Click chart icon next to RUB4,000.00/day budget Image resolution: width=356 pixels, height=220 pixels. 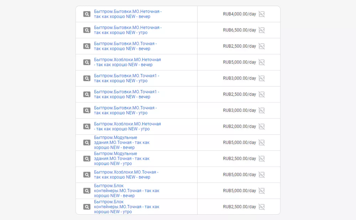tap(262, 14)
